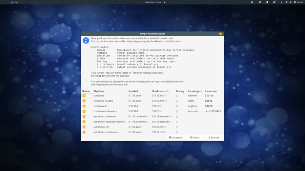
Task: Toggle the core/linux-lts checkbox
Action: (84, 106)
